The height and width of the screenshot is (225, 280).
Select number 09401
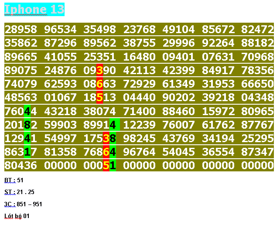click(178, 57)
